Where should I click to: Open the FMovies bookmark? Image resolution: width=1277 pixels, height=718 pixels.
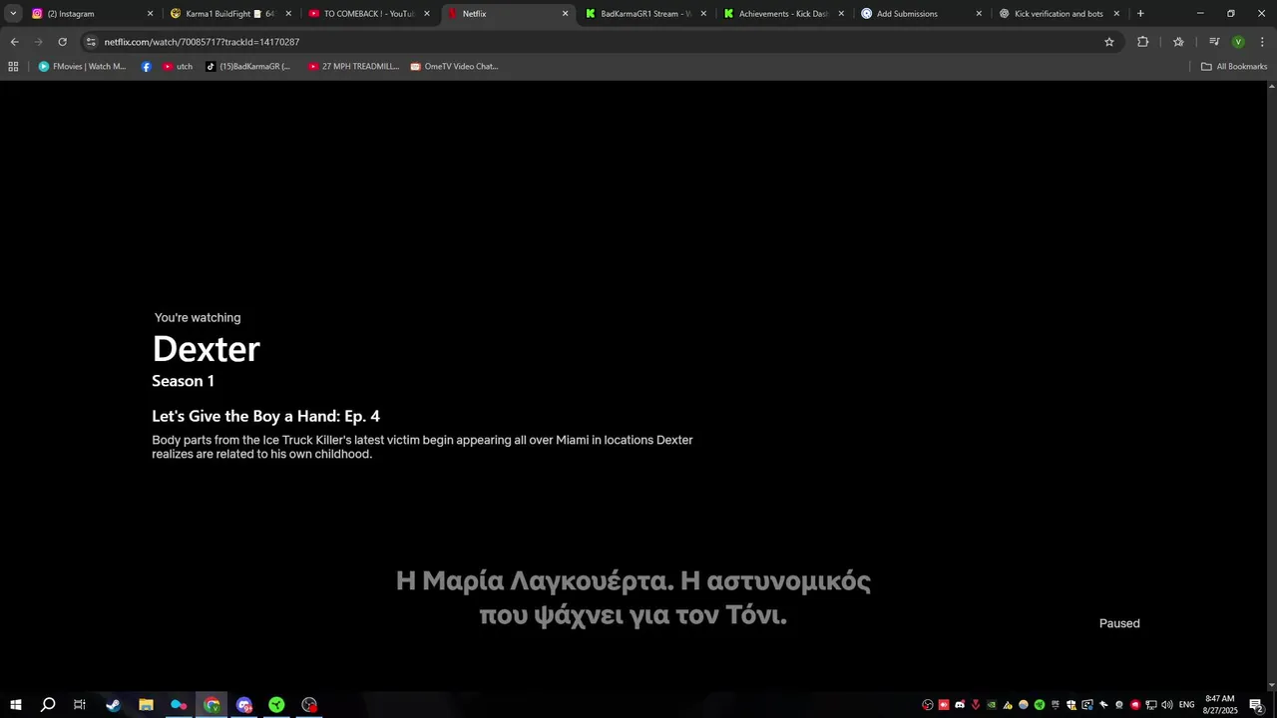tap(82, 67)
